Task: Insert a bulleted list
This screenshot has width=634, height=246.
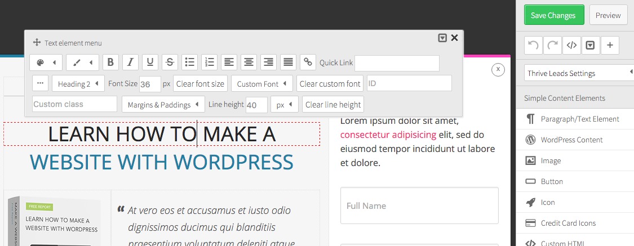Action: pyautogui.click(x=189, y=62)
